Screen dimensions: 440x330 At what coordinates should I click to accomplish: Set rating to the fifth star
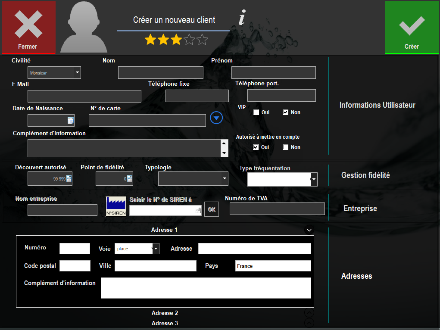coord(202,40)
